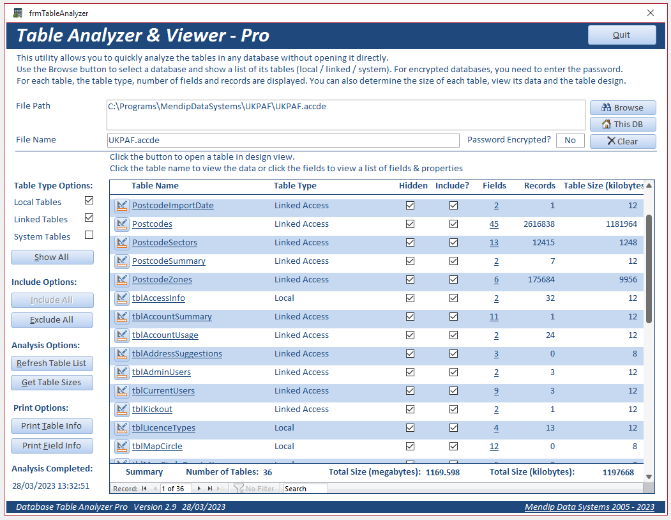Toggle Hidden checkbox for tblAccessInfo
The image size is (671, 520).
410,298
